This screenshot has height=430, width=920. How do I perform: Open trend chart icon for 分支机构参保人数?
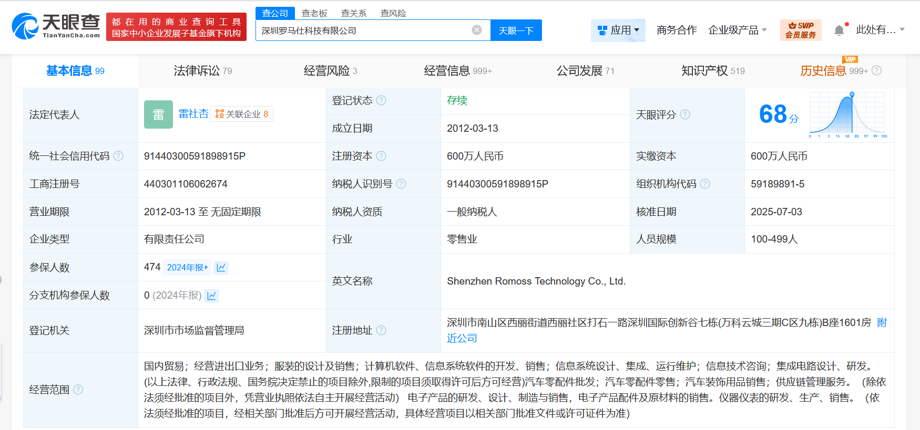pyautogui.click(x=211, y=296)
